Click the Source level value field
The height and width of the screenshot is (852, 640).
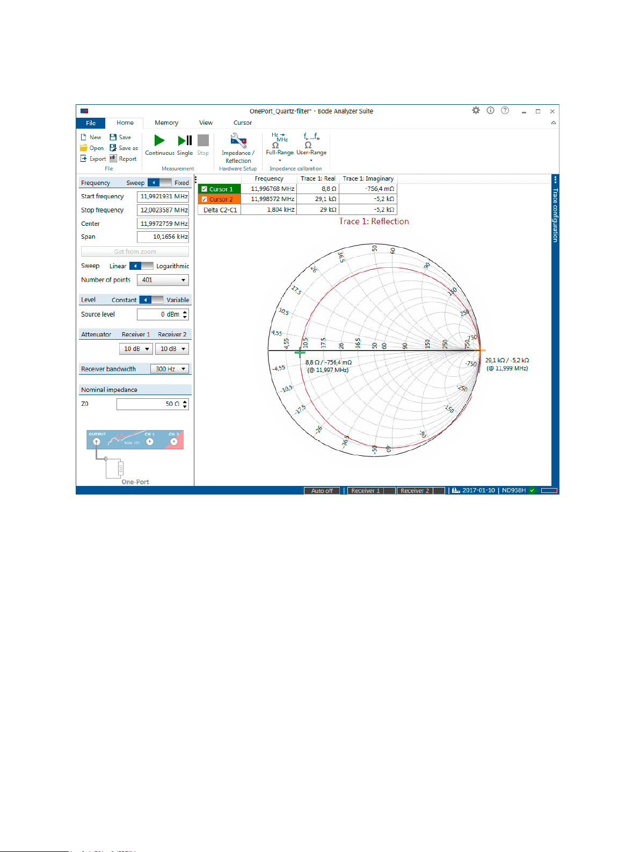159,314
